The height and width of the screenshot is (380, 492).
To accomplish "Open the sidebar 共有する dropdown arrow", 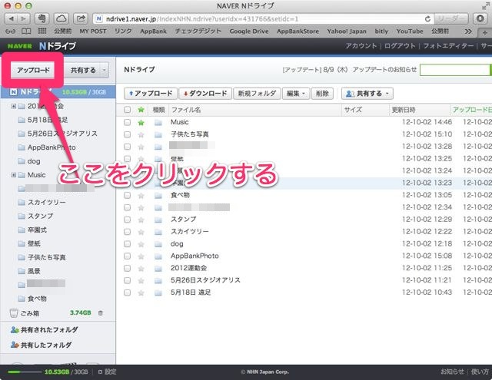I will coord(105,70).
